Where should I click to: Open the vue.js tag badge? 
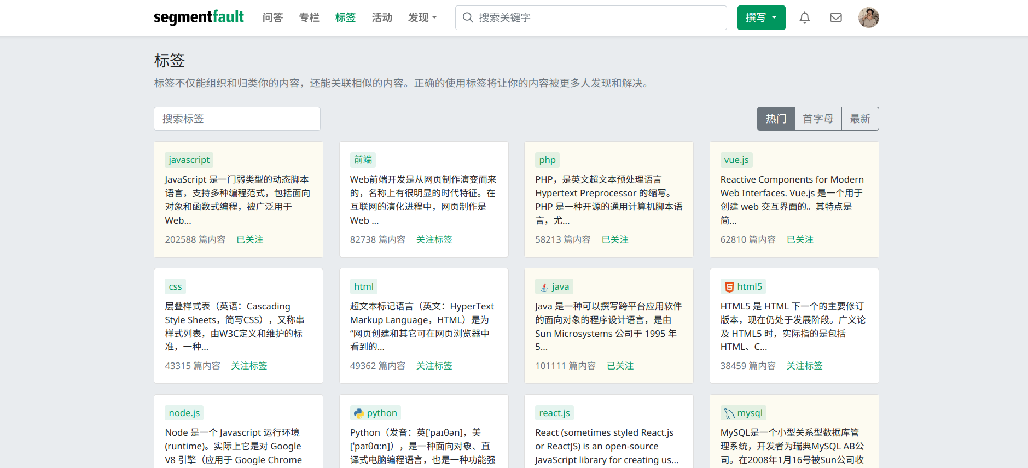point(736,160)
